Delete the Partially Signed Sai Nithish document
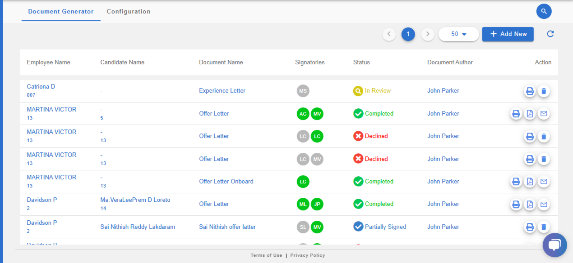573x263 pixels. [x=544, y=227]
